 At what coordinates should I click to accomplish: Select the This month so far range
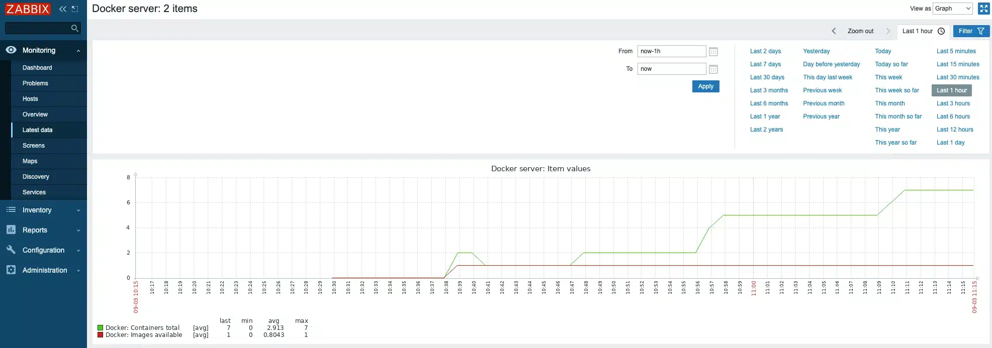(898, 117)
